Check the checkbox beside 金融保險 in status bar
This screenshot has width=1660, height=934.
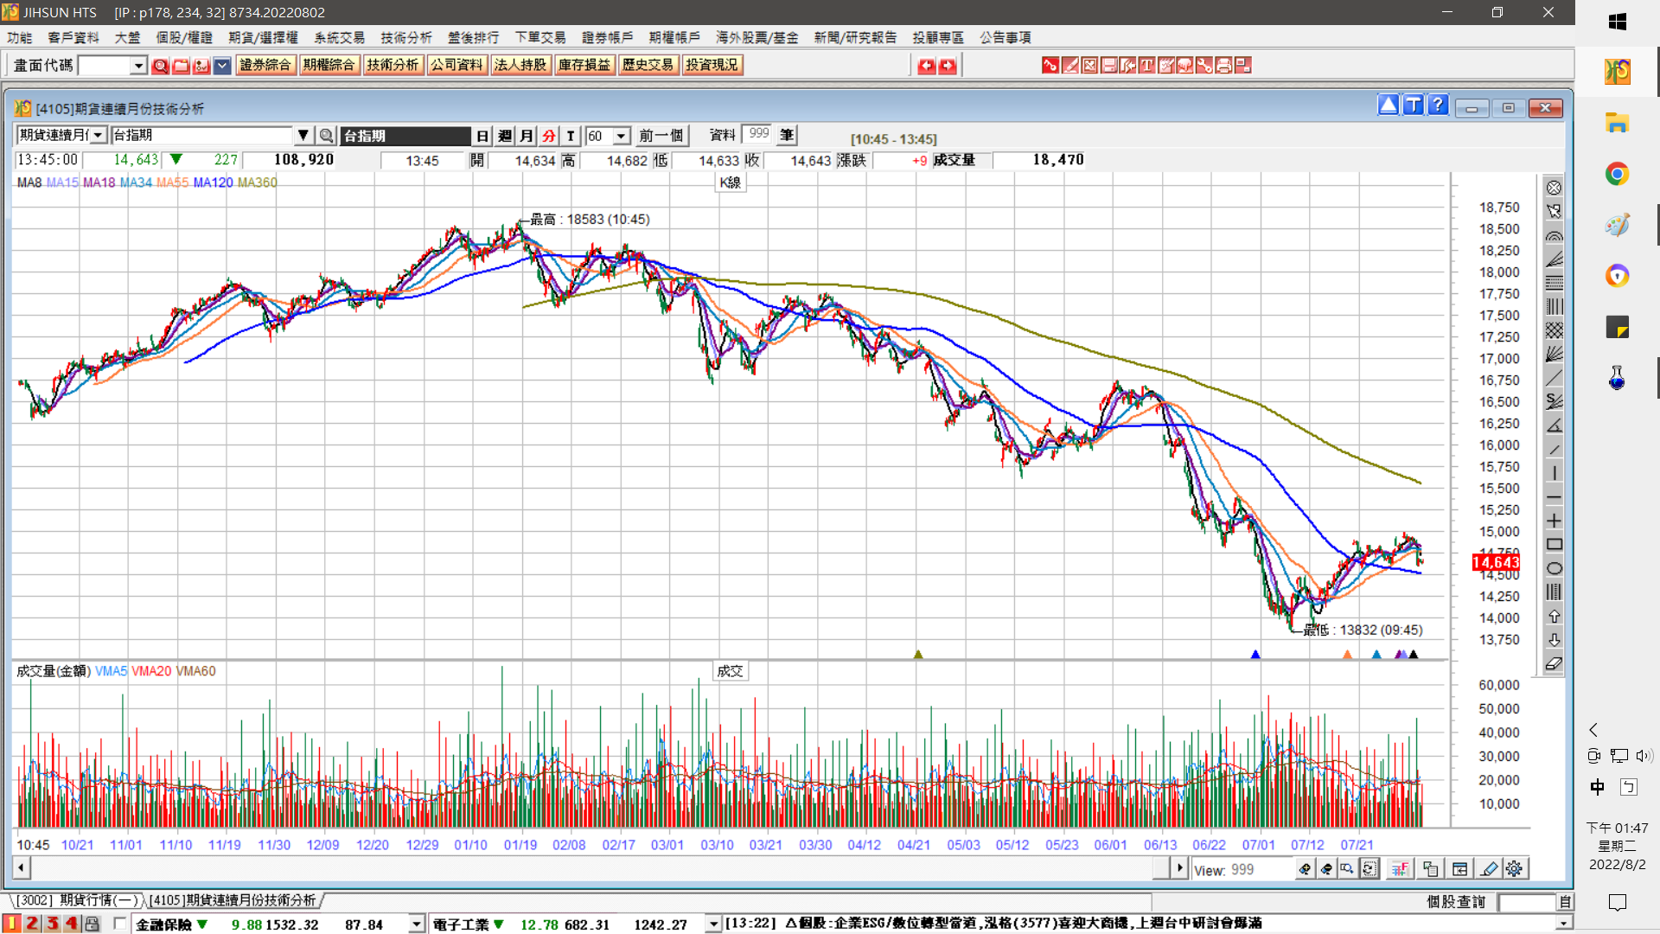click(120, 924)
